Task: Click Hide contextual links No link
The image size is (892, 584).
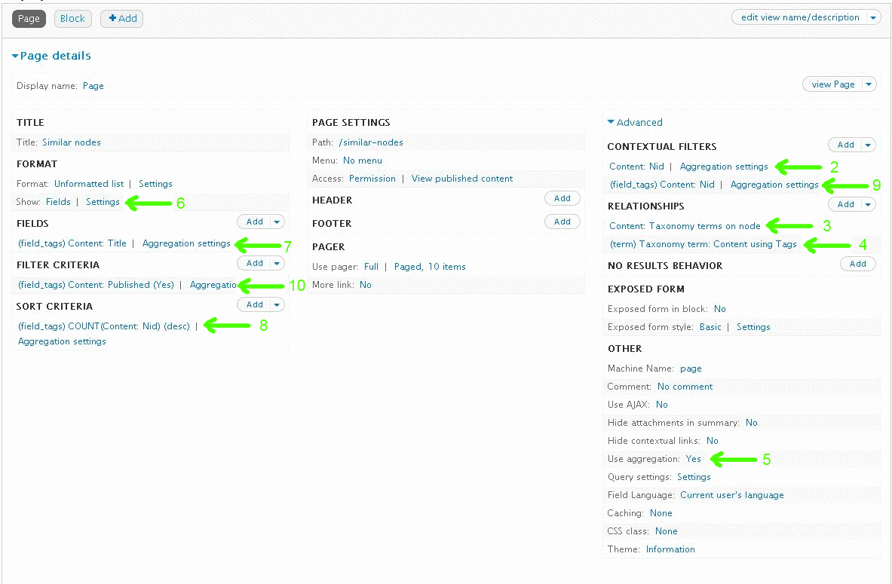Action: 713,442
